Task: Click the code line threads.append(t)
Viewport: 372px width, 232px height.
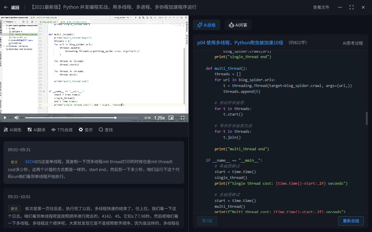Action: click(x=242, y=92)
